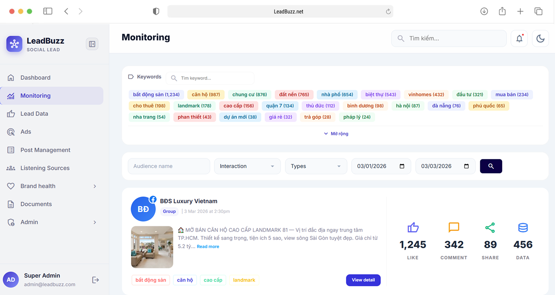The image size is (555, 295).
Task: Open the Safari downloads icon
Action: [x=484, y=11]
